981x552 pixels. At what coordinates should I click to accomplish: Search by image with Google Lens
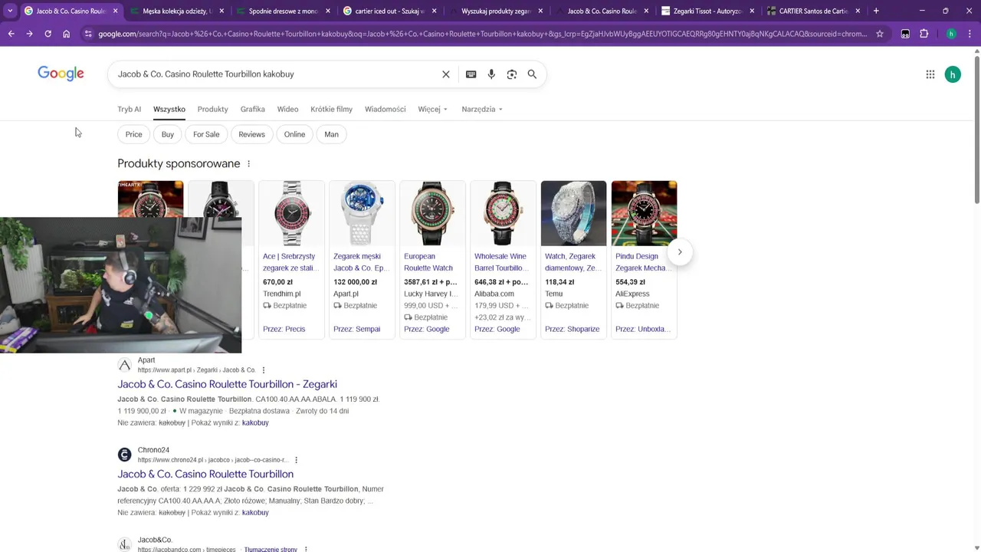click(x=511, y=74)
